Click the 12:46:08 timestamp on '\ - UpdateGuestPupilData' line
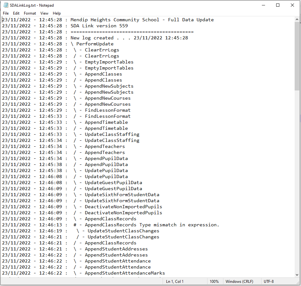The height and width of the screenshot is (286, 301). (51, 183)
